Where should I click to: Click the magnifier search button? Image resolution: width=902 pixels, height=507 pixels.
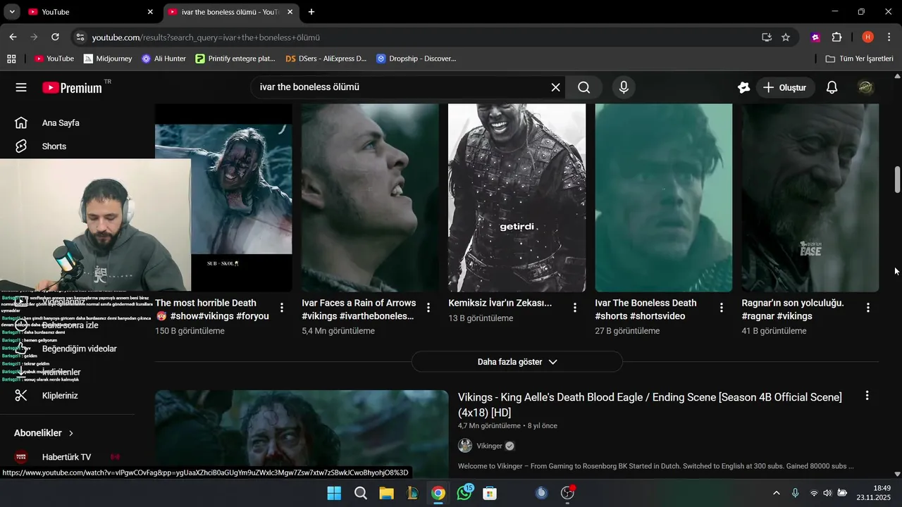tap(584, 87)
